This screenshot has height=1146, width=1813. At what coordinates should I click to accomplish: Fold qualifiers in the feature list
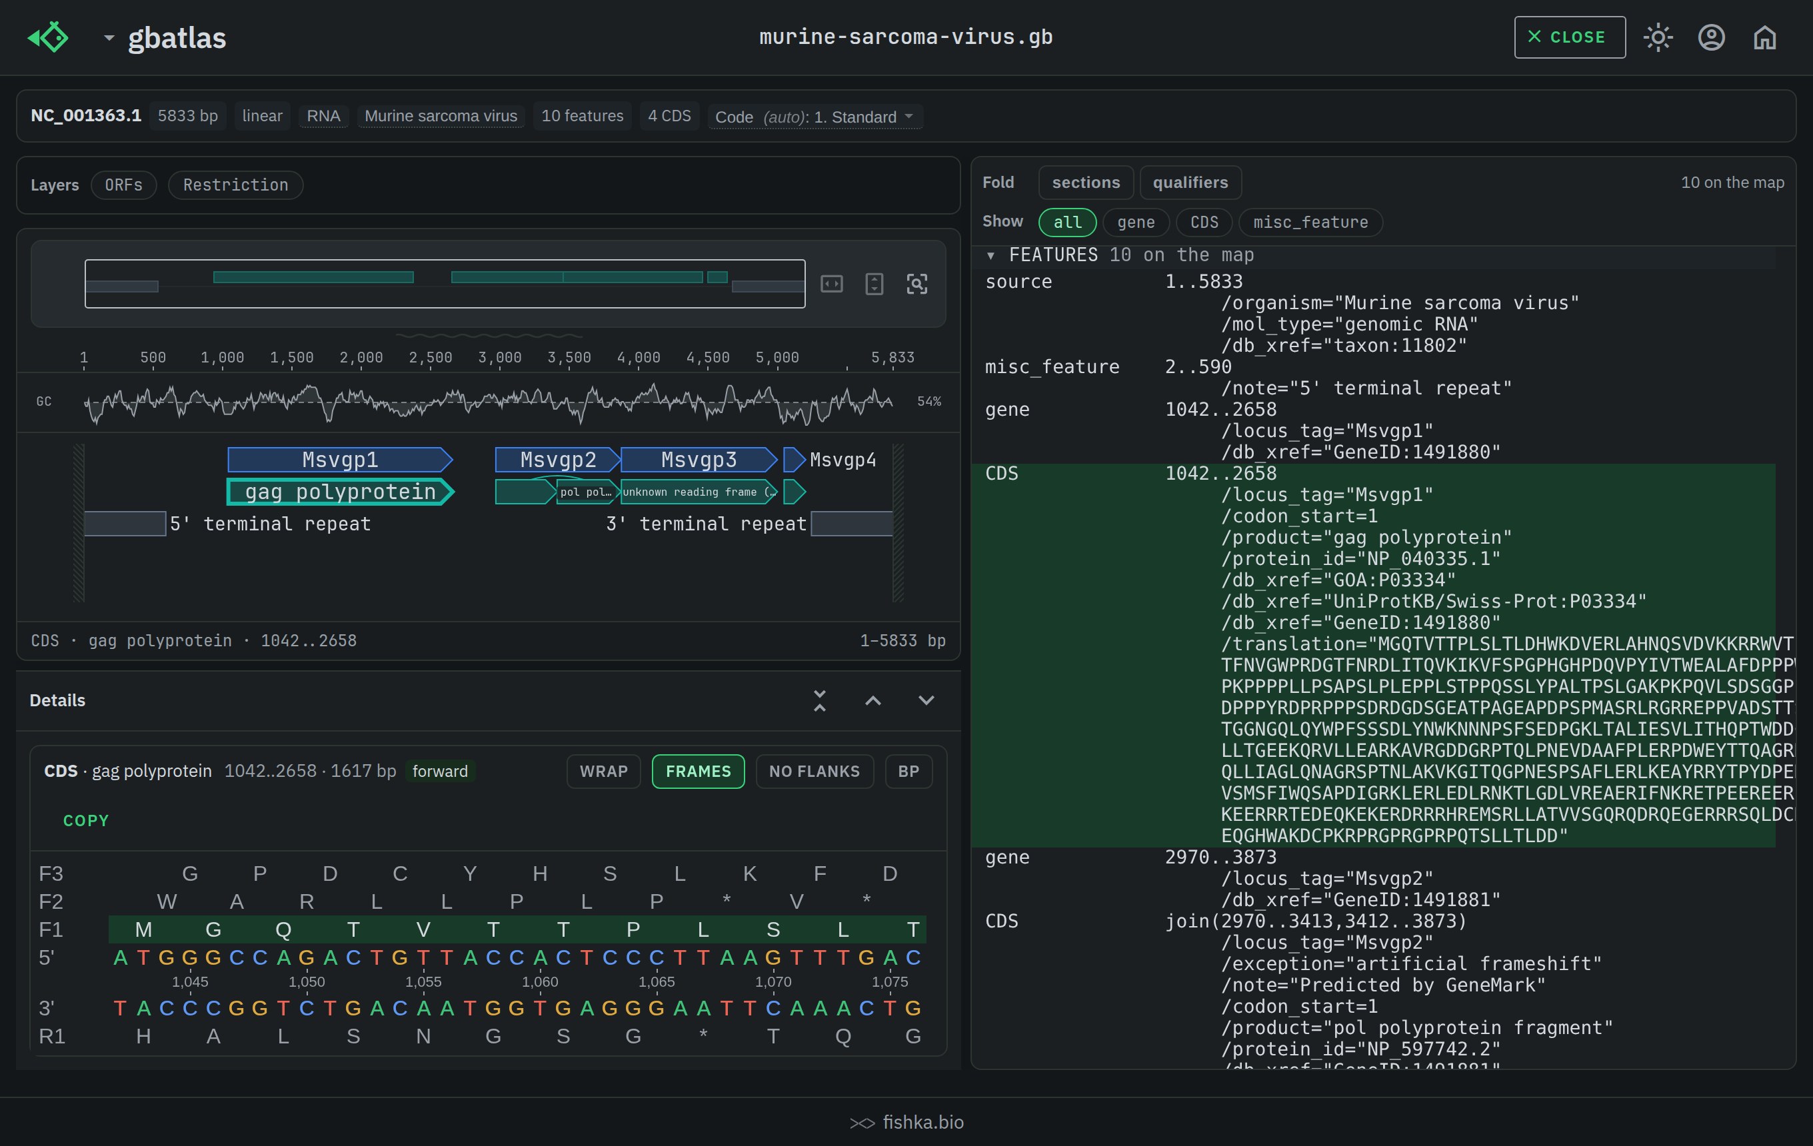click(1190, 183)
